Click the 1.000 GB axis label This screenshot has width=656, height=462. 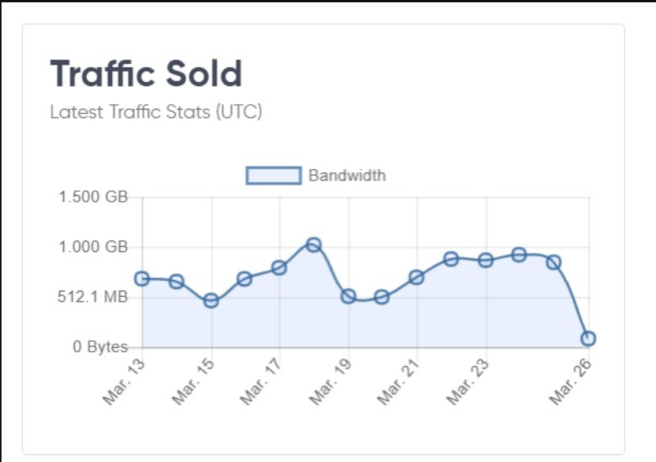(93, 247)
